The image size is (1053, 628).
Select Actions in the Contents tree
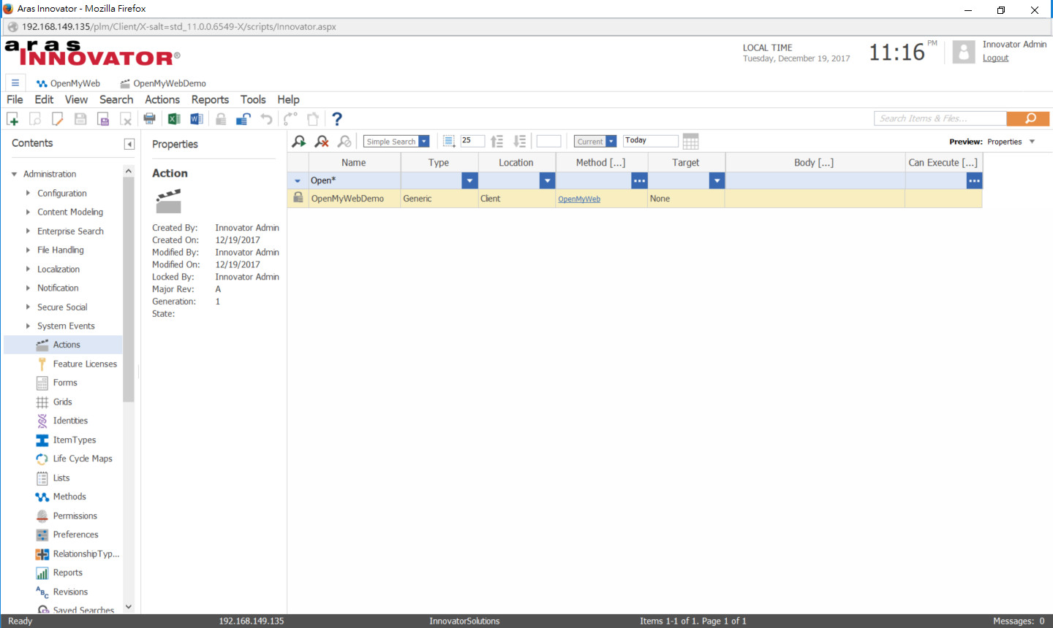[x=64, y=345]
